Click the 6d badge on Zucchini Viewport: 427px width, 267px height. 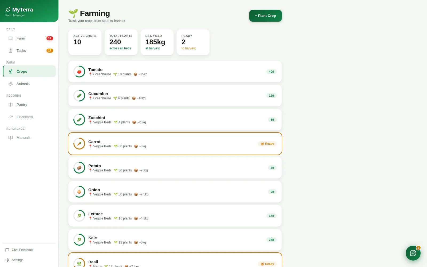(272, 120)
